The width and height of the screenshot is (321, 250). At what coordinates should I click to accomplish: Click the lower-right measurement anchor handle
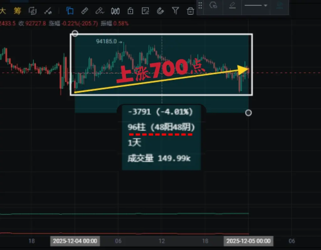pyautogui.click(x=248, y=113)
